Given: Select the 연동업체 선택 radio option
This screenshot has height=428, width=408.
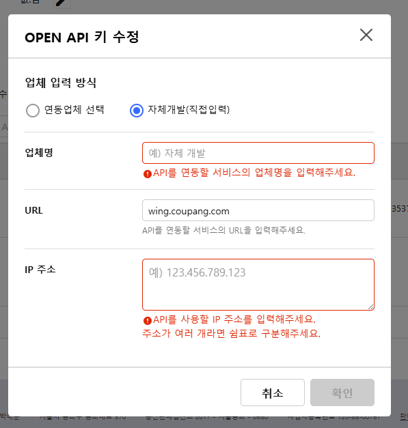Looking at the screenshot, I should (x=33, y=111).
